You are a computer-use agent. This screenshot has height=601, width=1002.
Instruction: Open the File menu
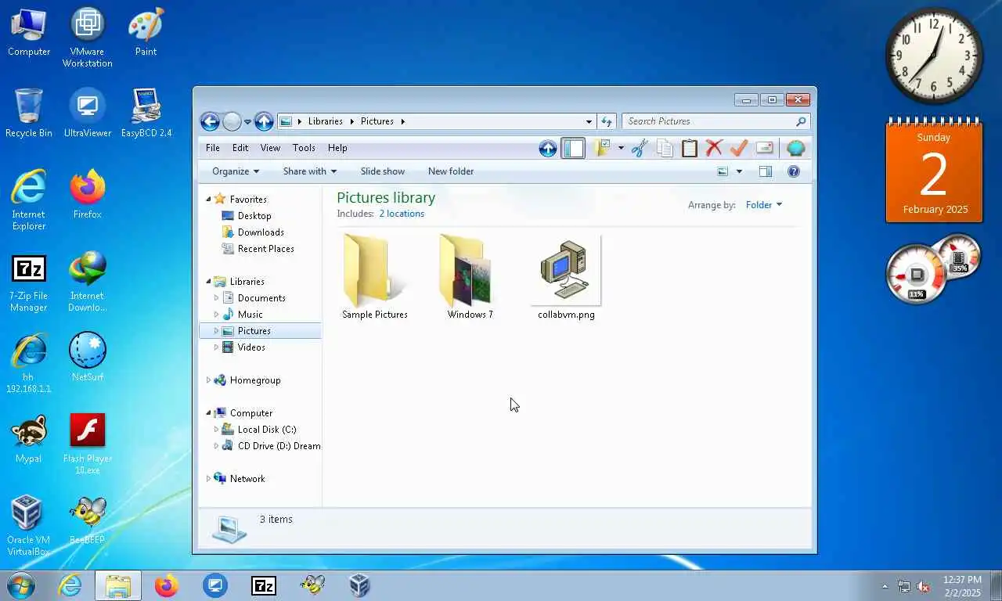213,148
